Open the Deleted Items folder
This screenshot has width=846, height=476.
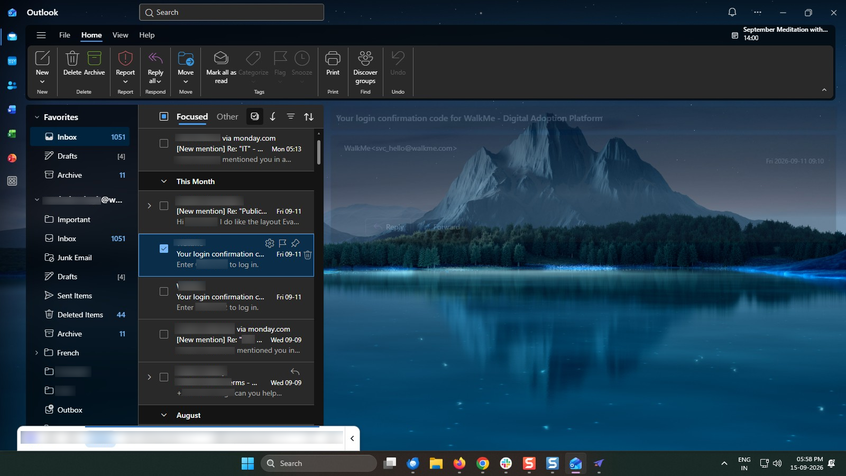pos(81,315)
